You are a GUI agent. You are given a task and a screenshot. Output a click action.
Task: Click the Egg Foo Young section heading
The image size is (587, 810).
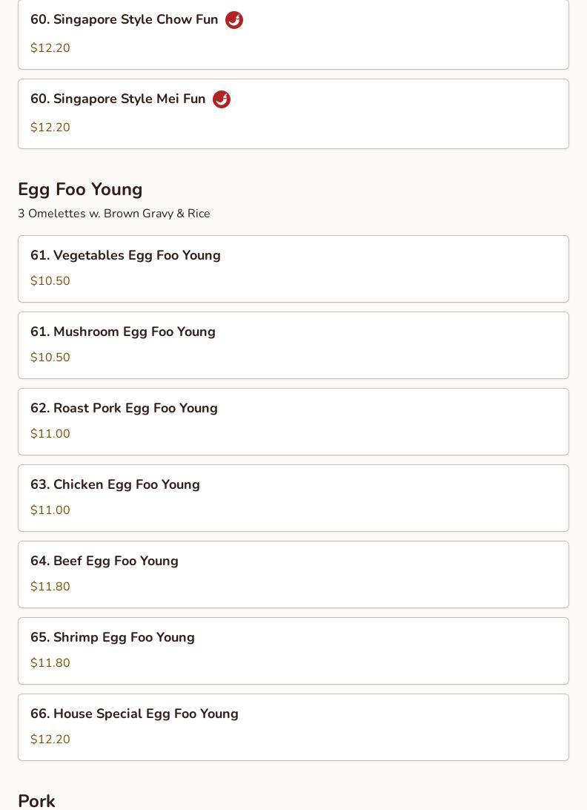click(80, 190)
